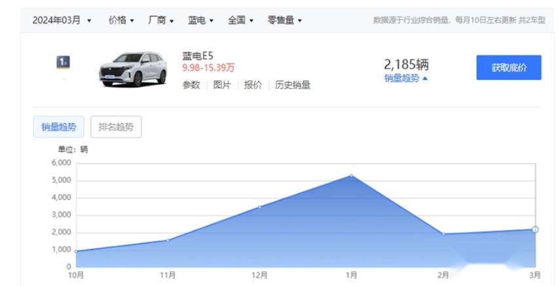Click the 1月 peak data point

coord(352,176)
